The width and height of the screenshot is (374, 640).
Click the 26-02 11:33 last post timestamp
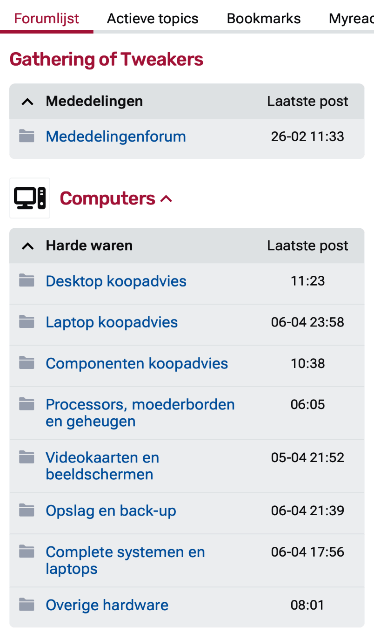pos(307,136)
